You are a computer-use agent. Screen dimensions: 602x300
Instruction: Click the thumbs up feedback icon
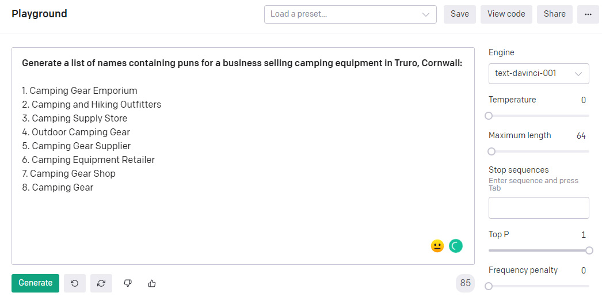(152, 283)
